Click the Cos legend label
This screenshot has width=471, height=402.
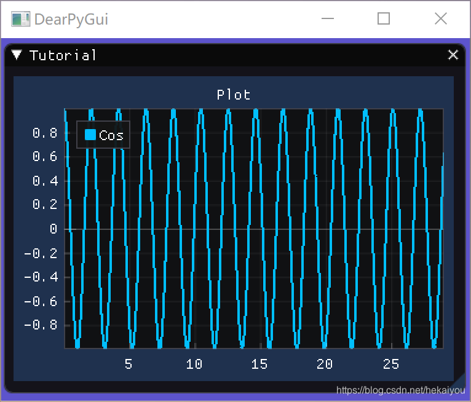click(111, 135)
